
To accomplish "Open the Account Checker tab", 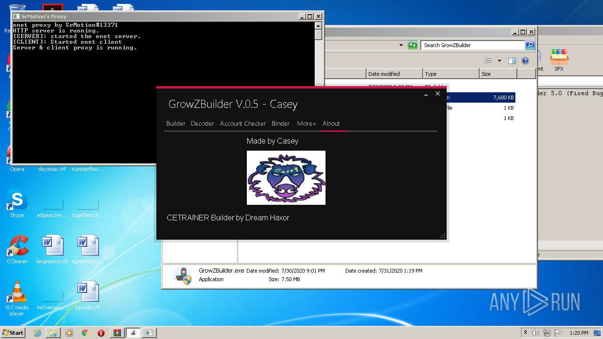I will [243, 123].
